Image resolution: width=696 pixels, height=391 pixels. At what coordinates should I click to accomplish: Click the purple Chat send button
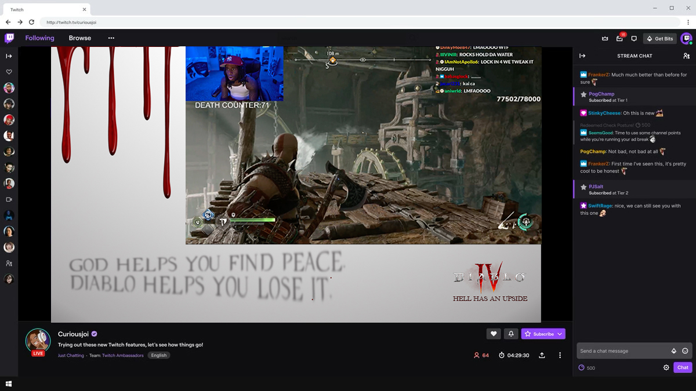683,368
